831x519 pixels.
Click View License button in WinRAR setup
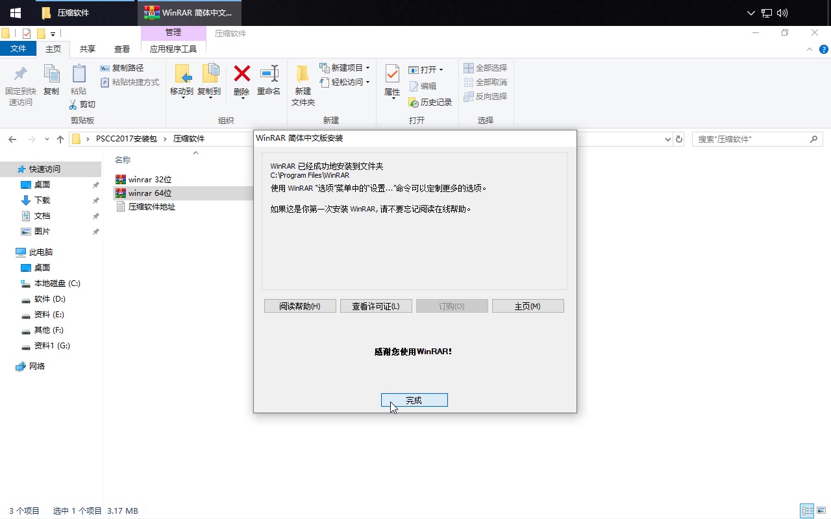tap(376, 306)
